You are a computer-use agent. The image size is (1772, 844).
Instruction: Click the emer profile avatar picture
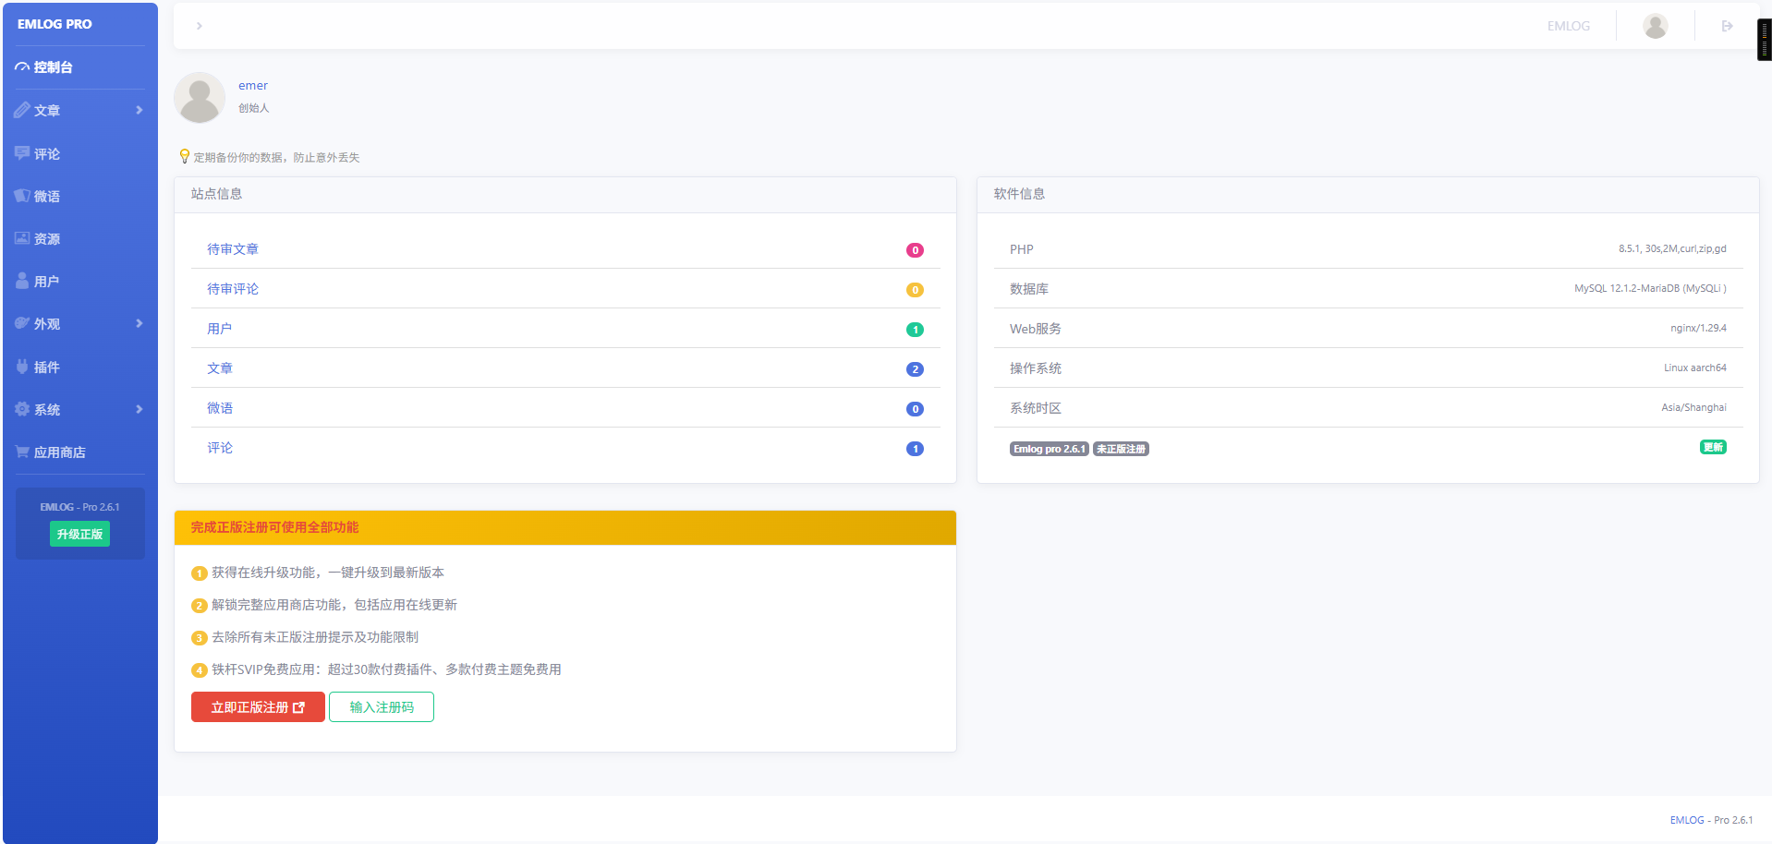coord(200,98)
